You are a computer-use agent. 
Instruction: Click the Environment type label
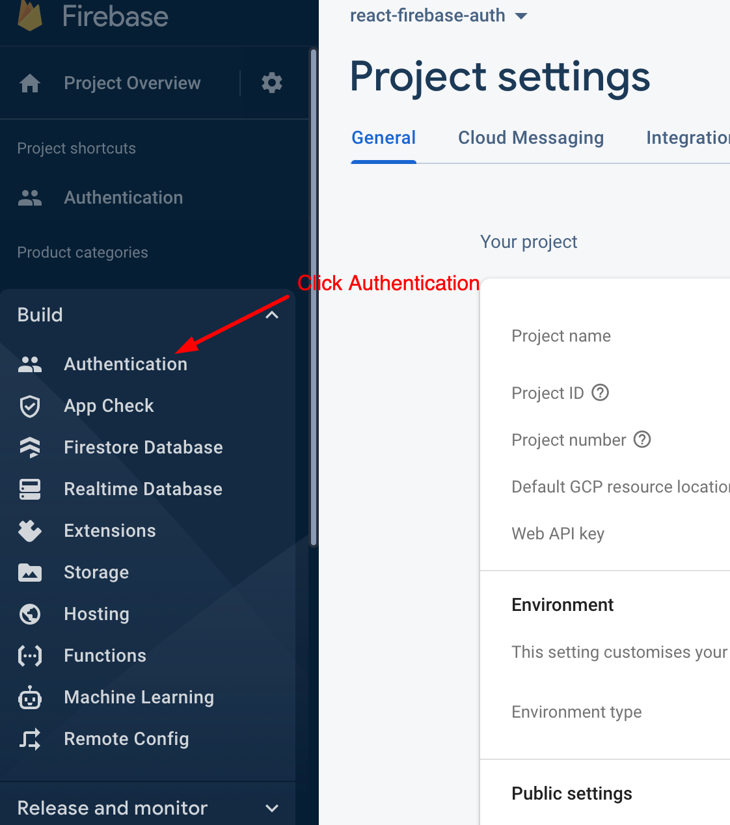(x=576, y=712)
